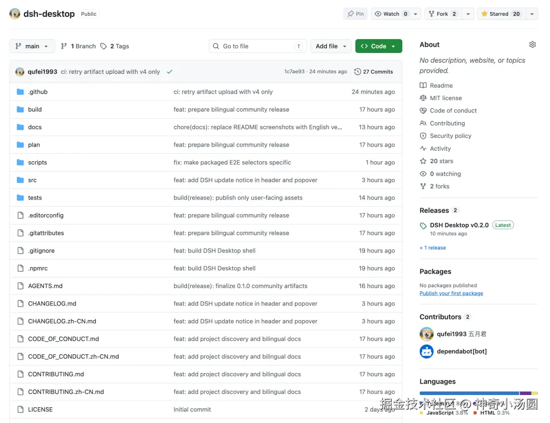Viewport: 550px width, 423px height.
Task: Click the scales icon beside MIT license
Action: point(423,98)
